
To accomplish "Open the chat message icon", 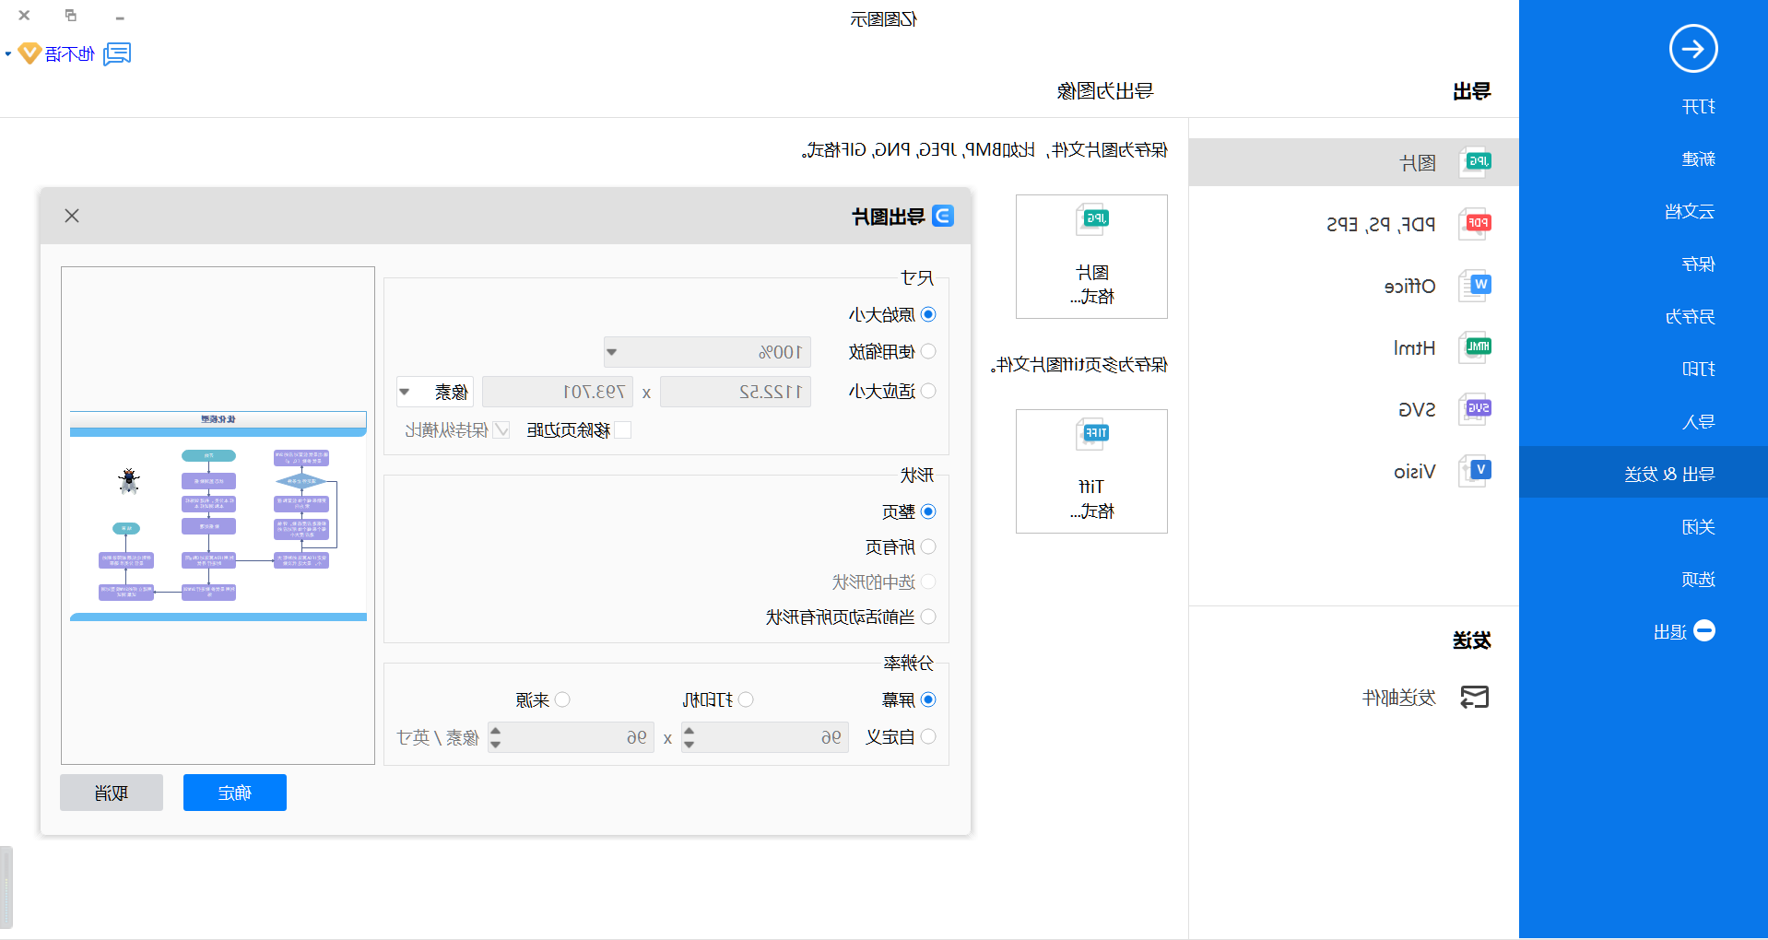I will pyautogui.click(x=117, y=54).
